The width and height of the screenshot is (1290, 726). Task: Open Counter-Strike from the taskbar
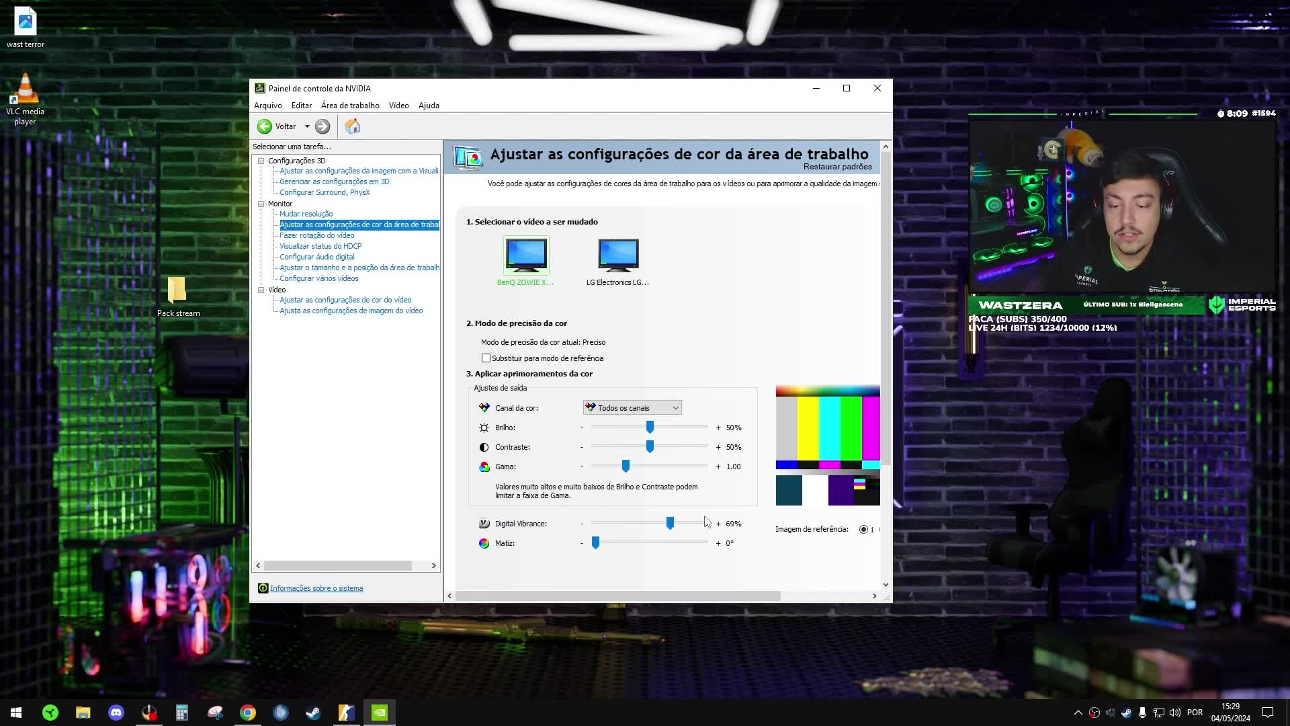click(346, 713)
